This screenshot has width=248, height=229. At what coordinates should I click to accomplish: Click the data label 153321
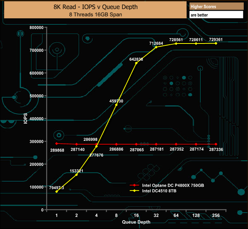(x=76, y=171)
